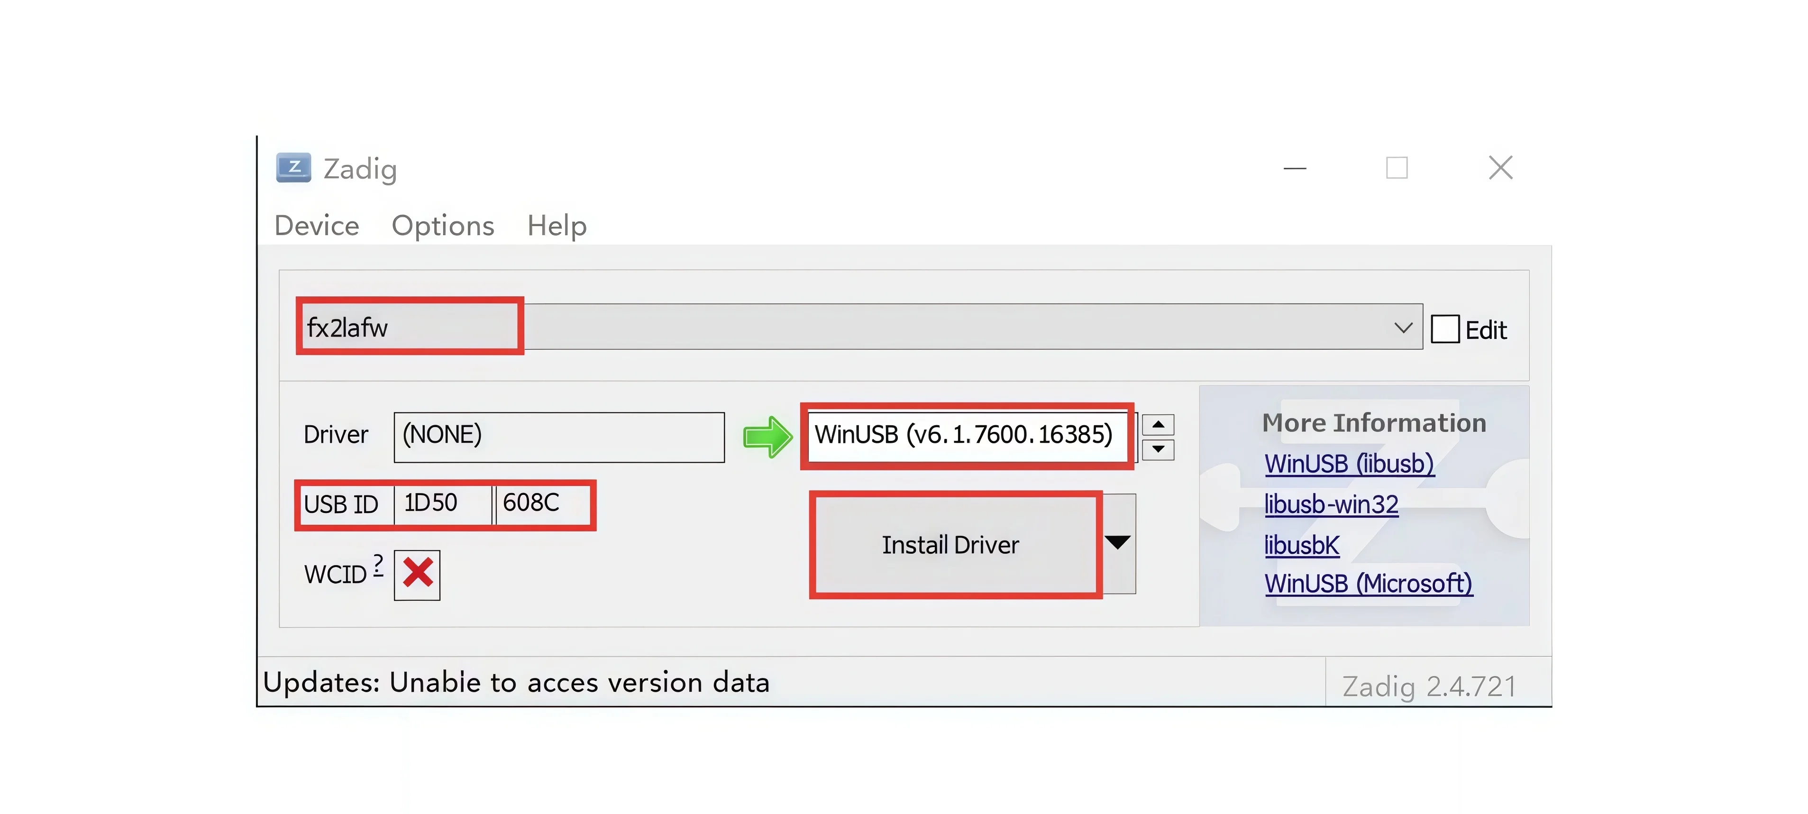Enable the Edit checkbox
Viewport: 1808px width, 814px height.
click(x=1445, y=329)
